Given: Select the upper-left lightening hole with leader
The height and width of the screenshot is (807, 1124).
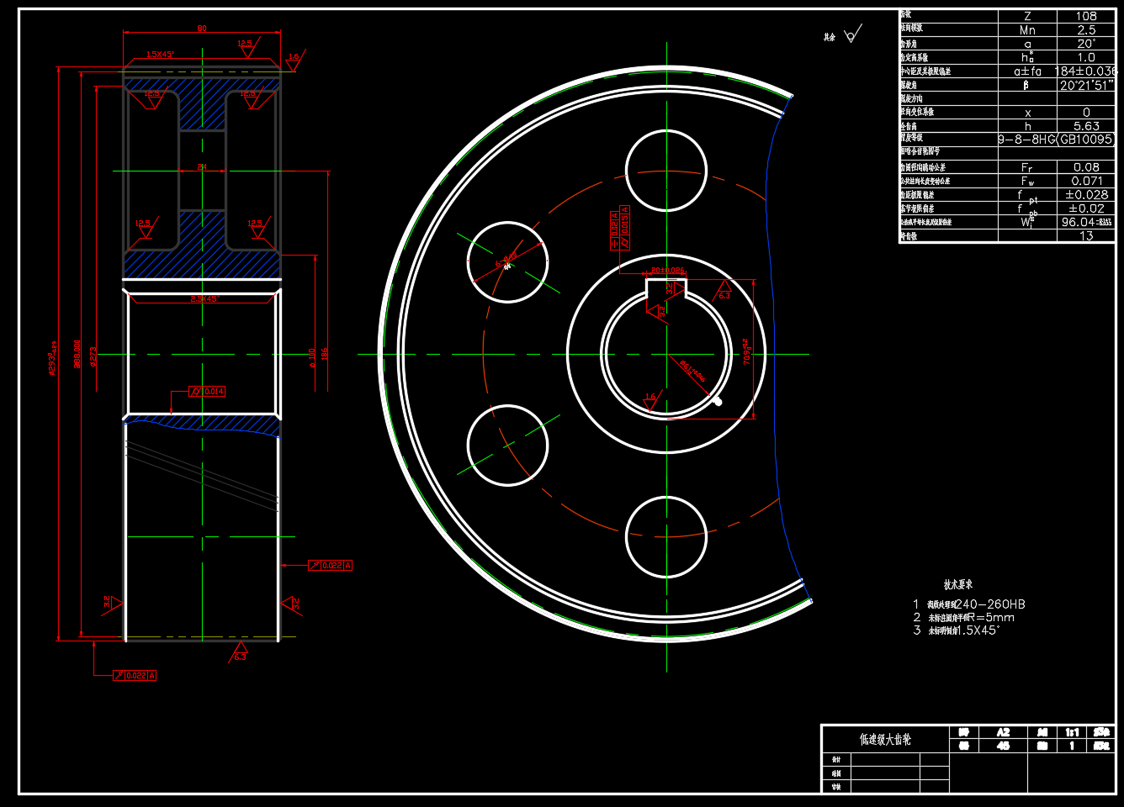Looking at the screenshot, I should [x=507, y=261].
